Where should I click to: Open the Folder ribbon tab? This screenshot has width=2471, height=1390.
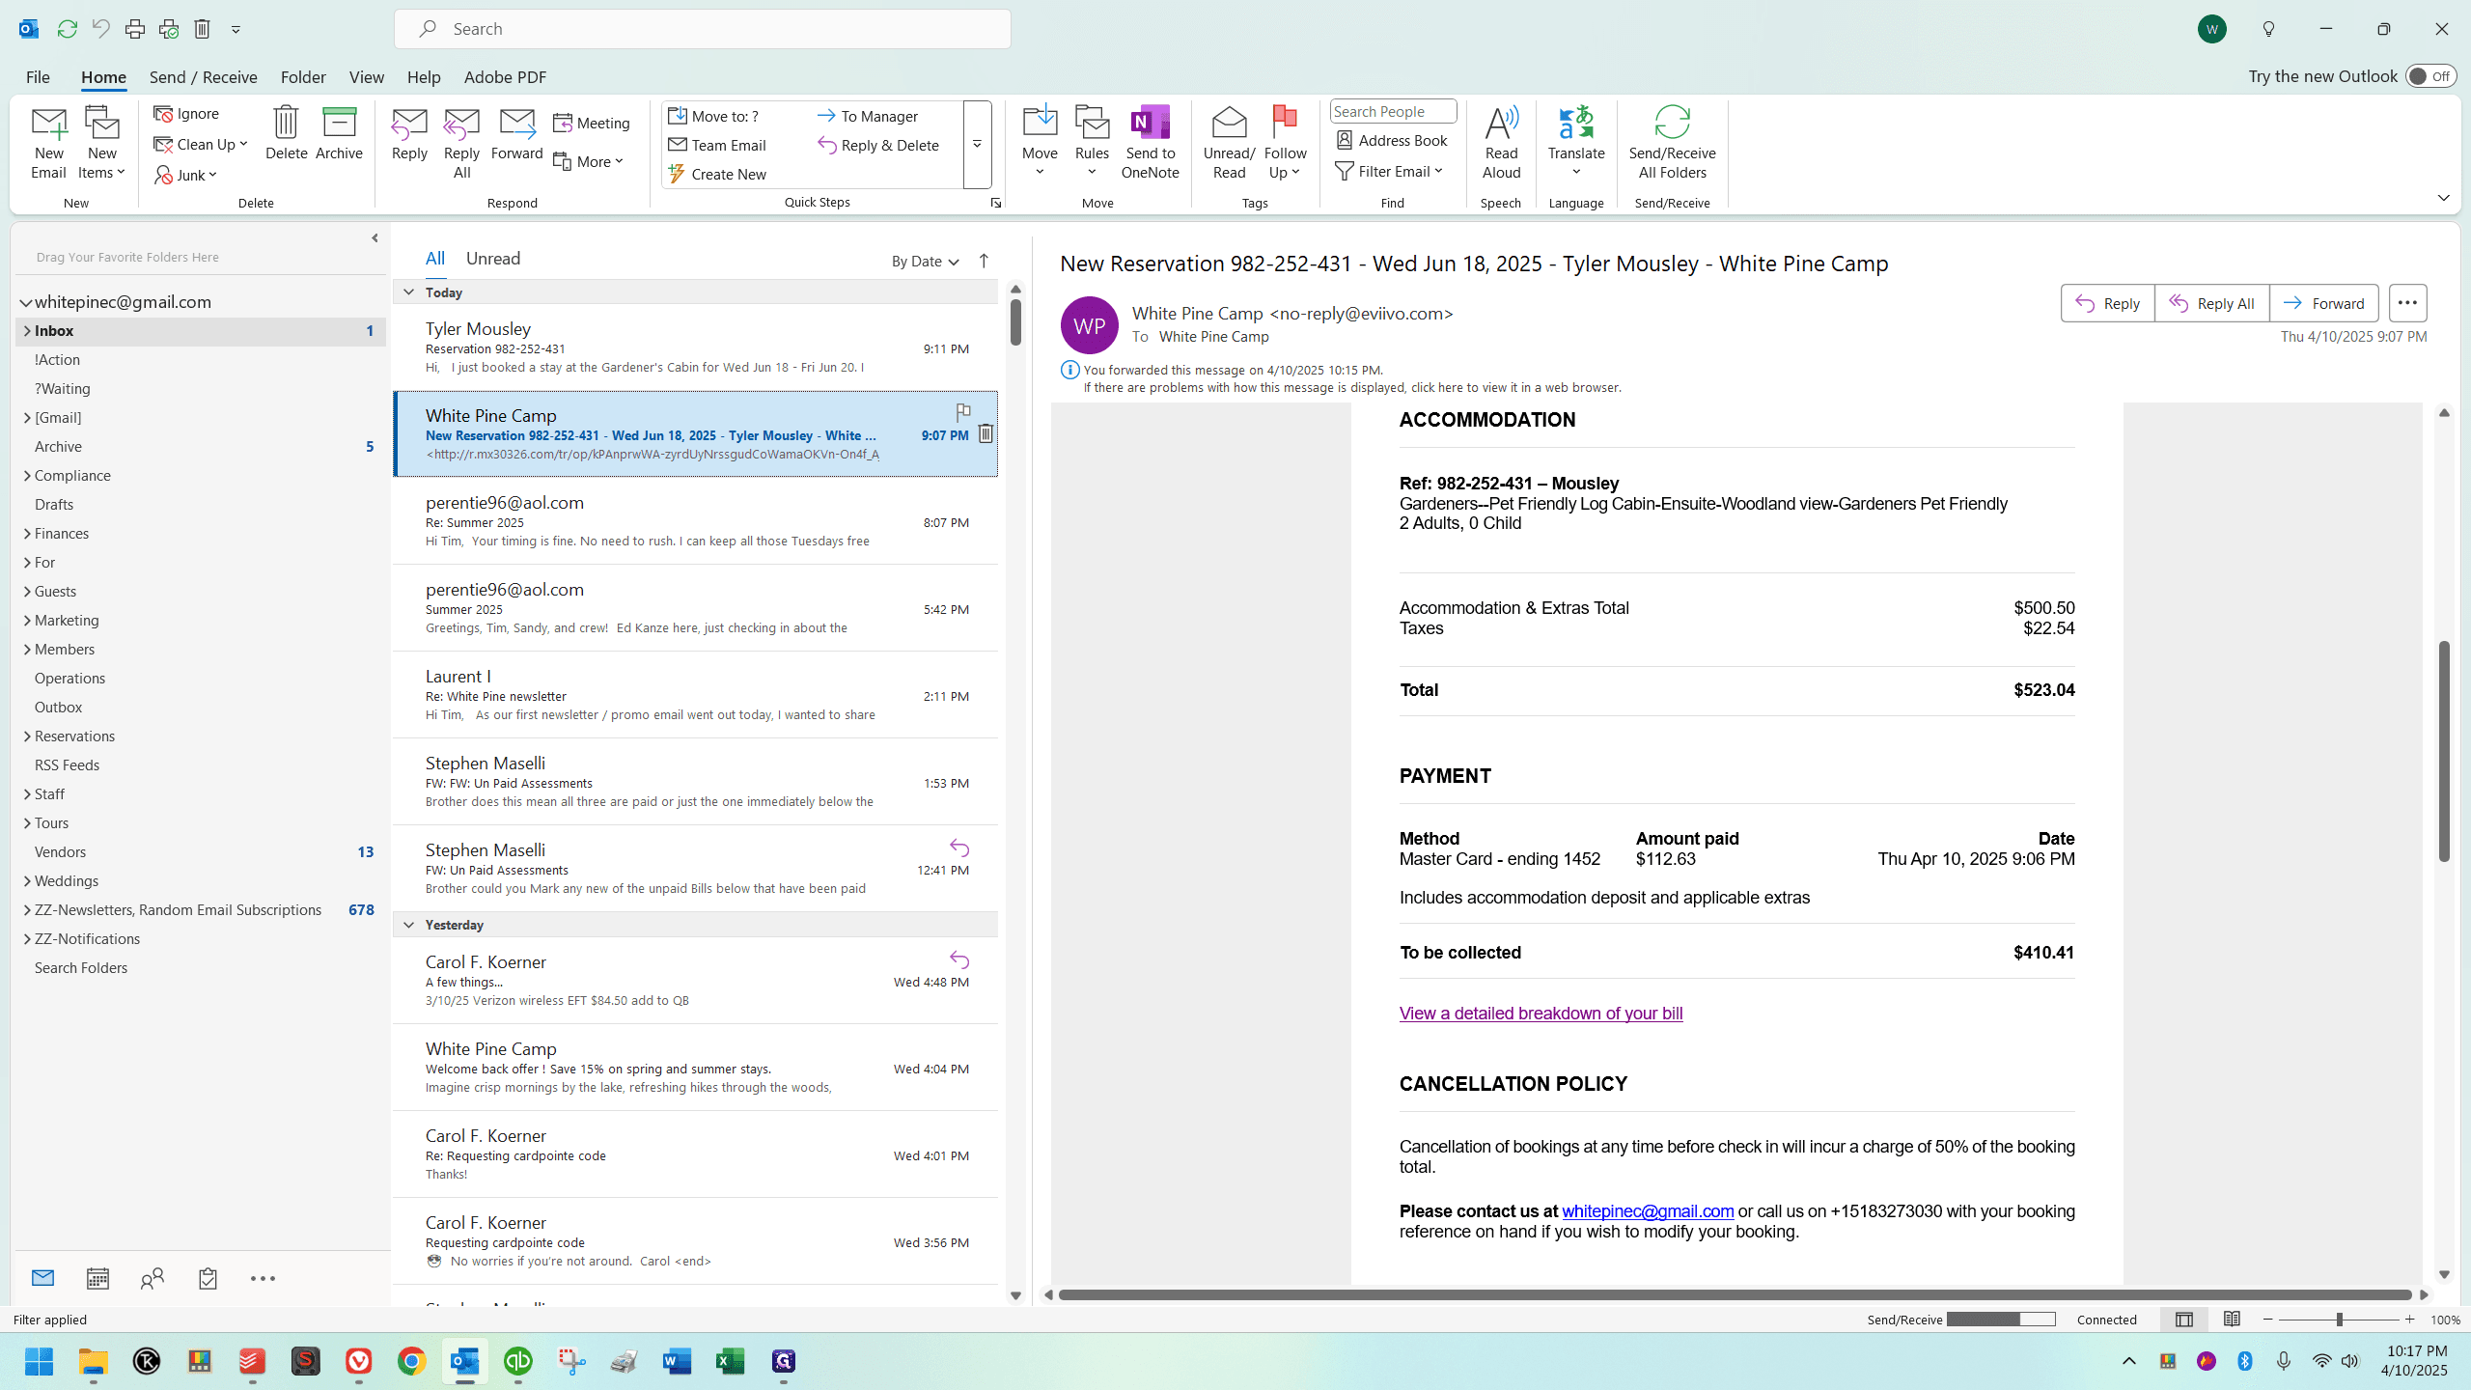(x=303, y=77)
